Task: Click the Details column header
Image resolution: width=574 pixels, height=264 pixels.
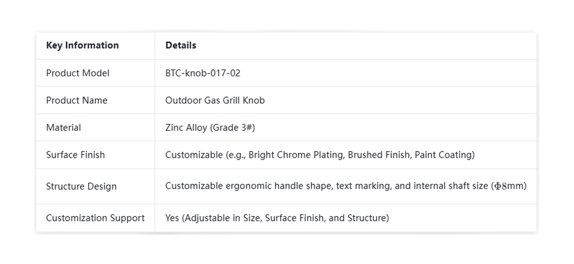Action: [181, 45]
